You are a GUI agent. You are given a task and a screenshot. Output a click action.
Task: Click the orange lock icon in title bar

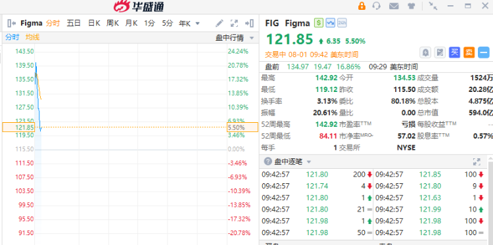(x=362, y=6)
